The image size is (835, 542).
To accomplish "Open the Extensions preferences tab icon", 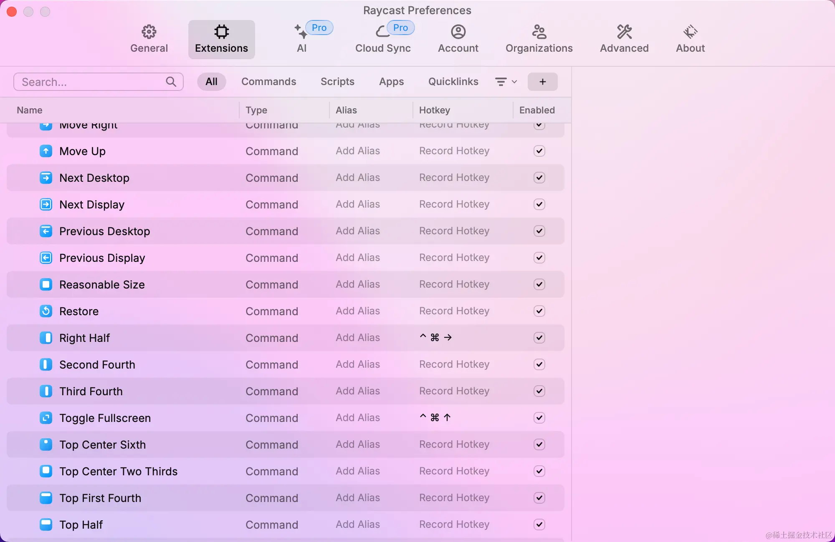I will (221, 32).
